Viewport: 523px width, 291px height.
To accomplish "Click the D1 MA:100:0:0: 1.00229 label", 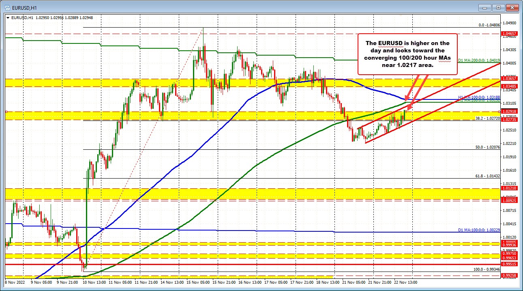I will point(479,230).
